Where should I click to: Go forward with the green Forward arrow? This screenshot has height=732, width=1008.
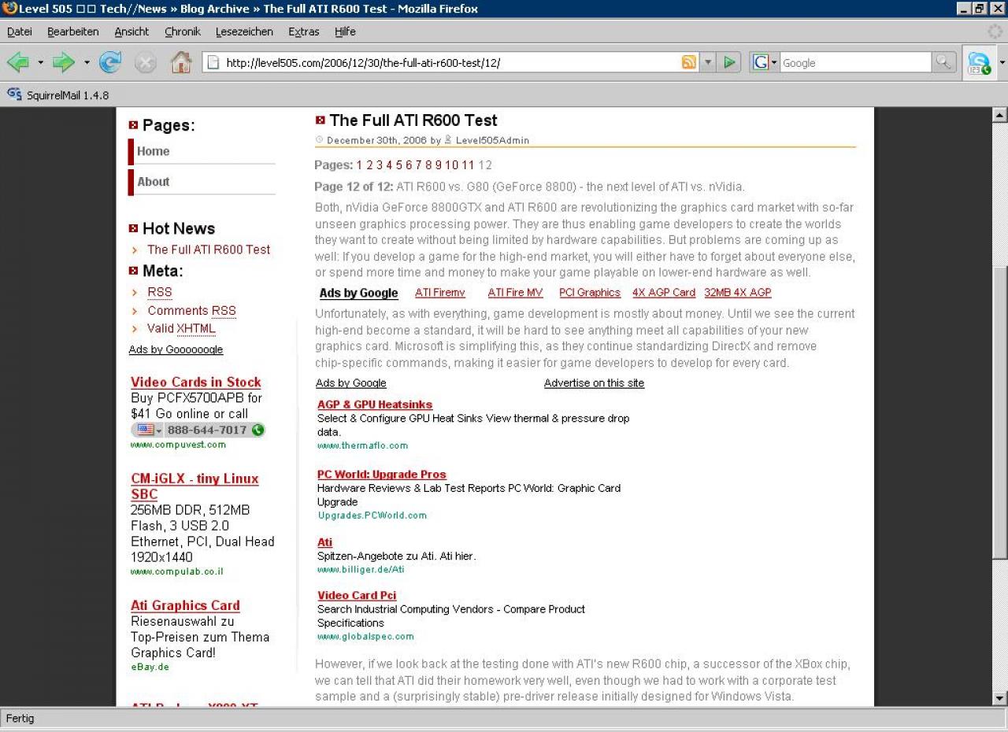pyautogui.click(x=63, y=62)
